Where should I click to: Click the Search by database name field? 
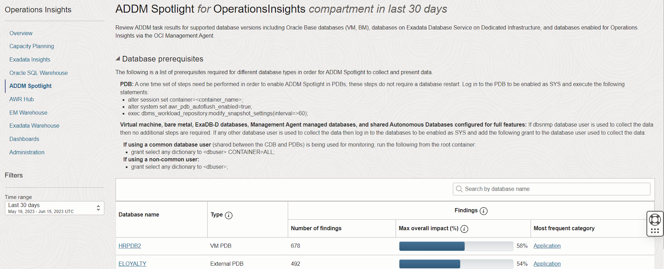[x=526, y=189]
